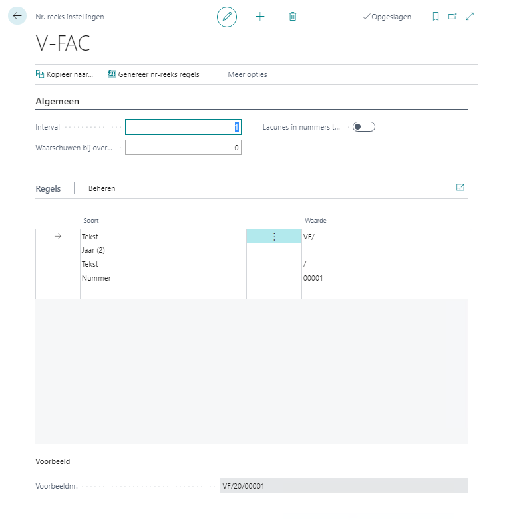The image size is (513, 520).
Task: Click the Waarschuwen bij over... field
Action: 183,148
